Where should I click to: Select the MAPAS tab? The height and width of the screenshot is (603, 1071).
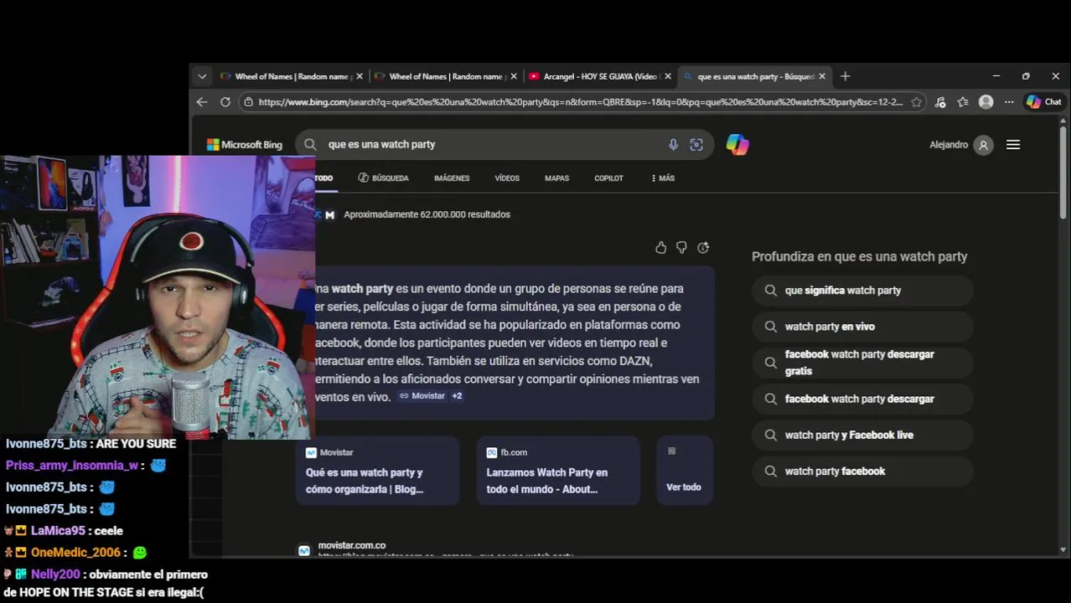[x=556, y=178]
